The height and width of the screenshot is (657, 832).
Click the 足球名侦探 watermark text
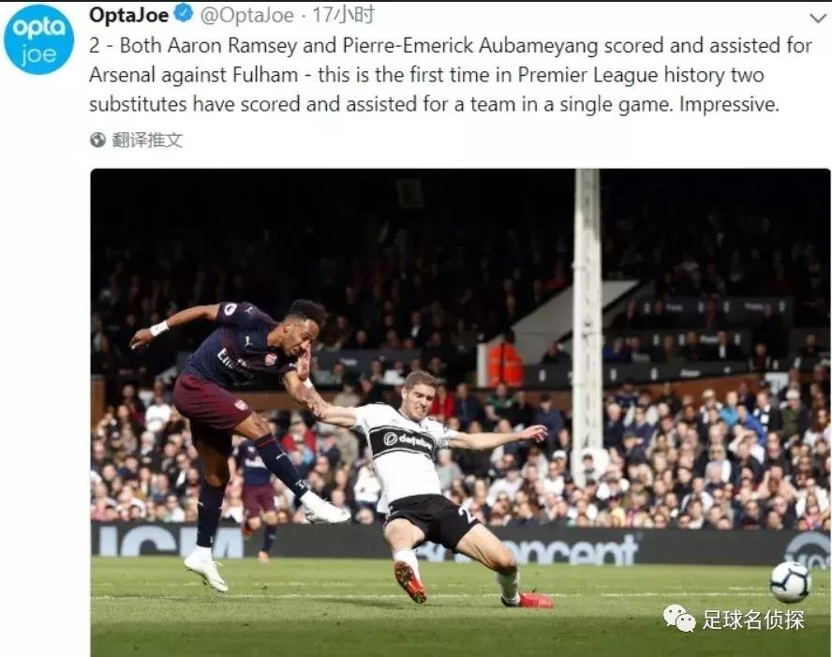coord(753,620)
